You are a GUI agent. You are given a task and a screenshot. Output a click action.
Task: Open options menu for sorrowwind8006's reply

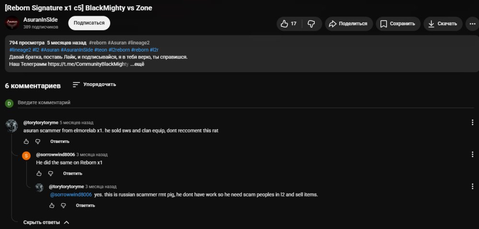click(x=473, y=154)
